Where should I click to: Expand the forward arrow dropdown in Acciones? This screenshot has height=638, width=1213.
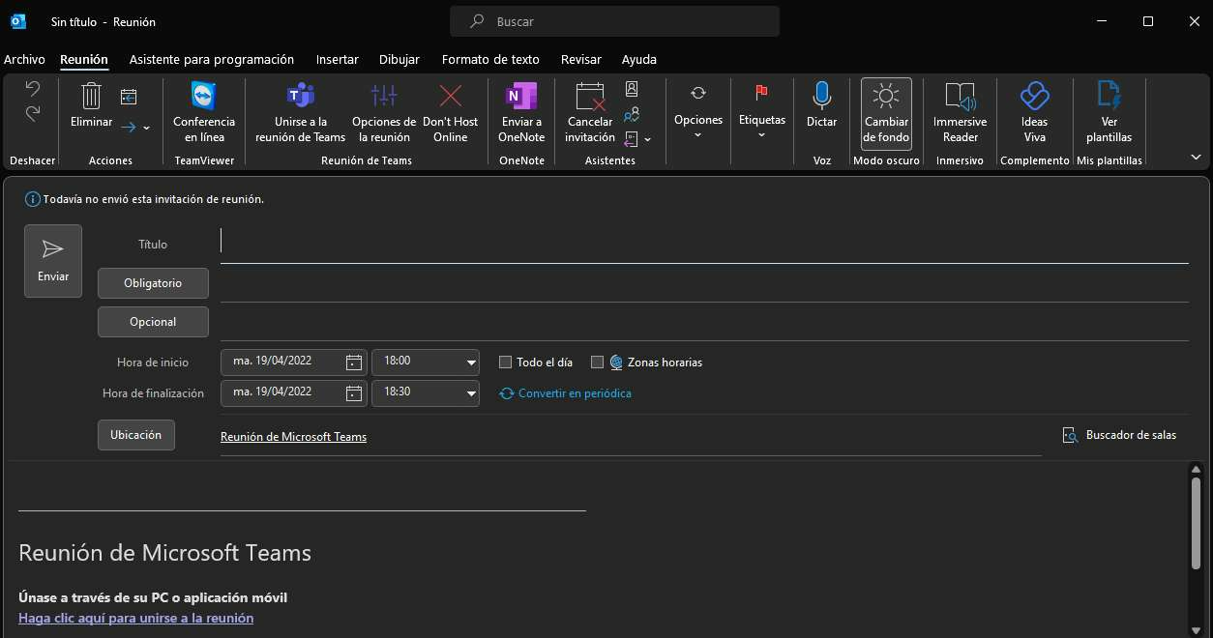click(x=146, y=128)
